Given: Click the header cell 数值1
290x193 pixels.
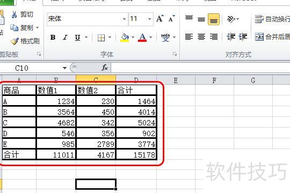Looking at the screenshot, I should pos(56,90).
